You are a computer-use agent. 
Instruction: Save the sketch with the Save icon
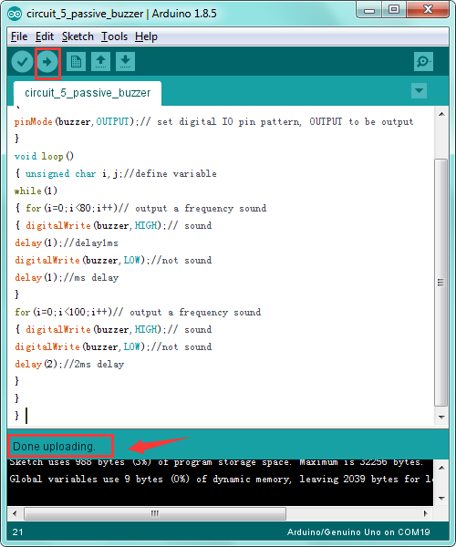click(125, 62)
